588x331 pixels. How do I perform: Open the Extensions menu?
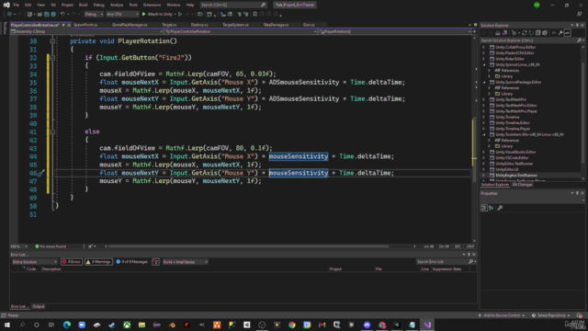click(x=152, y=5)
